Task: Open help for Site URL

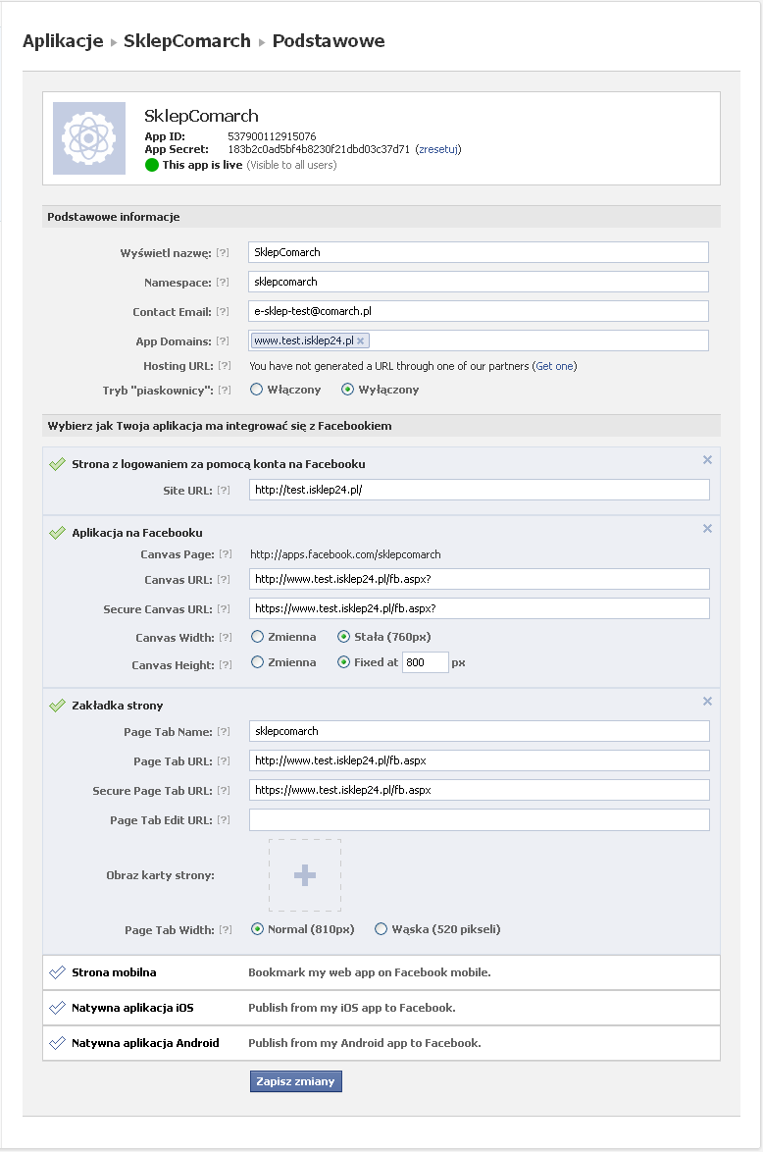Action: tap(224, 490)
